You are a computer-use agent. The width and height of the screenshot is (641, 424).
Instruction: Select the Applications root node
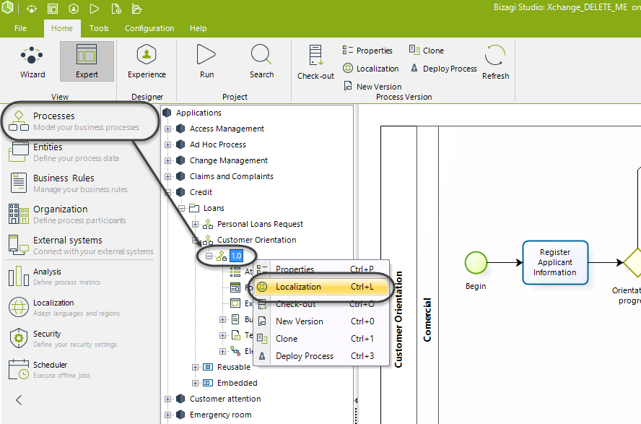pyautogui.click(x=199, y=113)
